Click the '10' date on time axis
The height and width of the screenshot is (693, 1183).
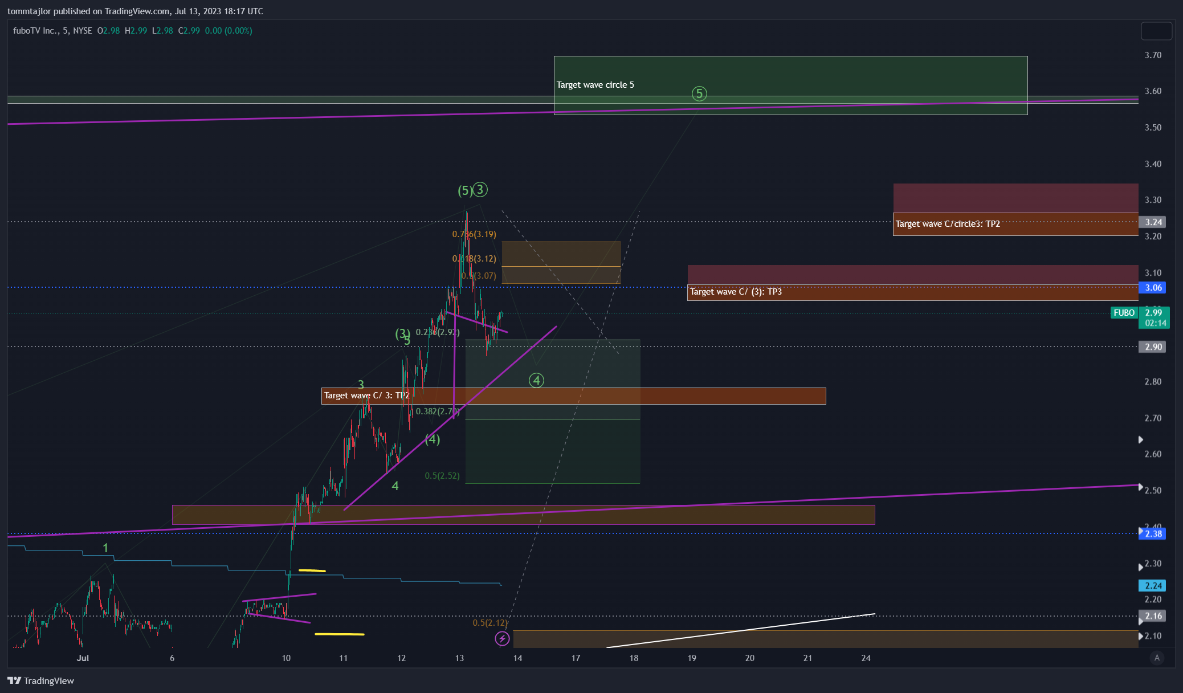pos(286,658)
